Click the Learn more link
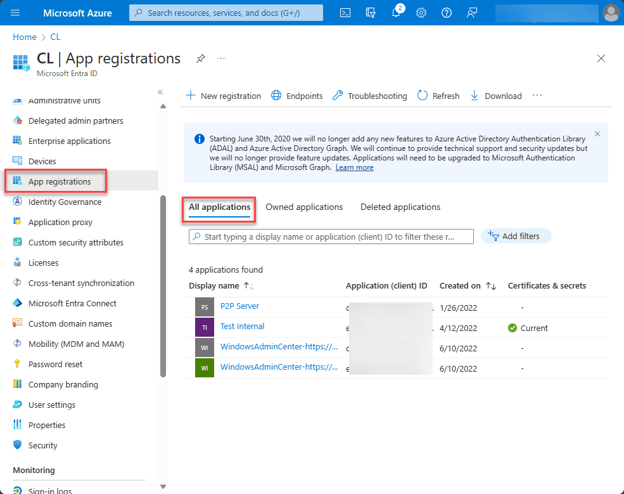Viewport: 624px width, 494px height. tap(355, 167)
